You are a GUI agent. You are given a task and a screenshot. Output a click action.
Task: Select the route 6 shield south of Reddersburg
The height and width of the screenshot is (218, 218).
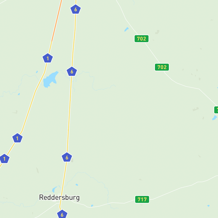(x=62, y=214)
